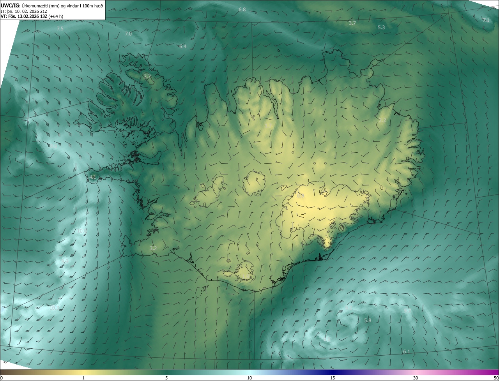This screenshot has height=381, width=499.
Task: Select the 7.1 value label
Action: point(486,20)
